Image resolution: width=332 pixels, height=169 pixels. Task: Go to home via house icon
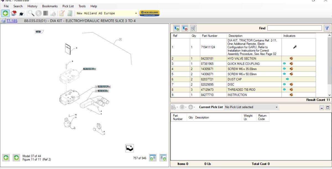[14, 13]
